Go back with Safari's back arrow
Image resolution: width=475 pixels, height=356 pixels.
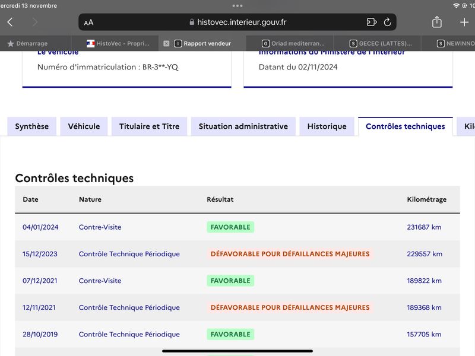(10, 22)
